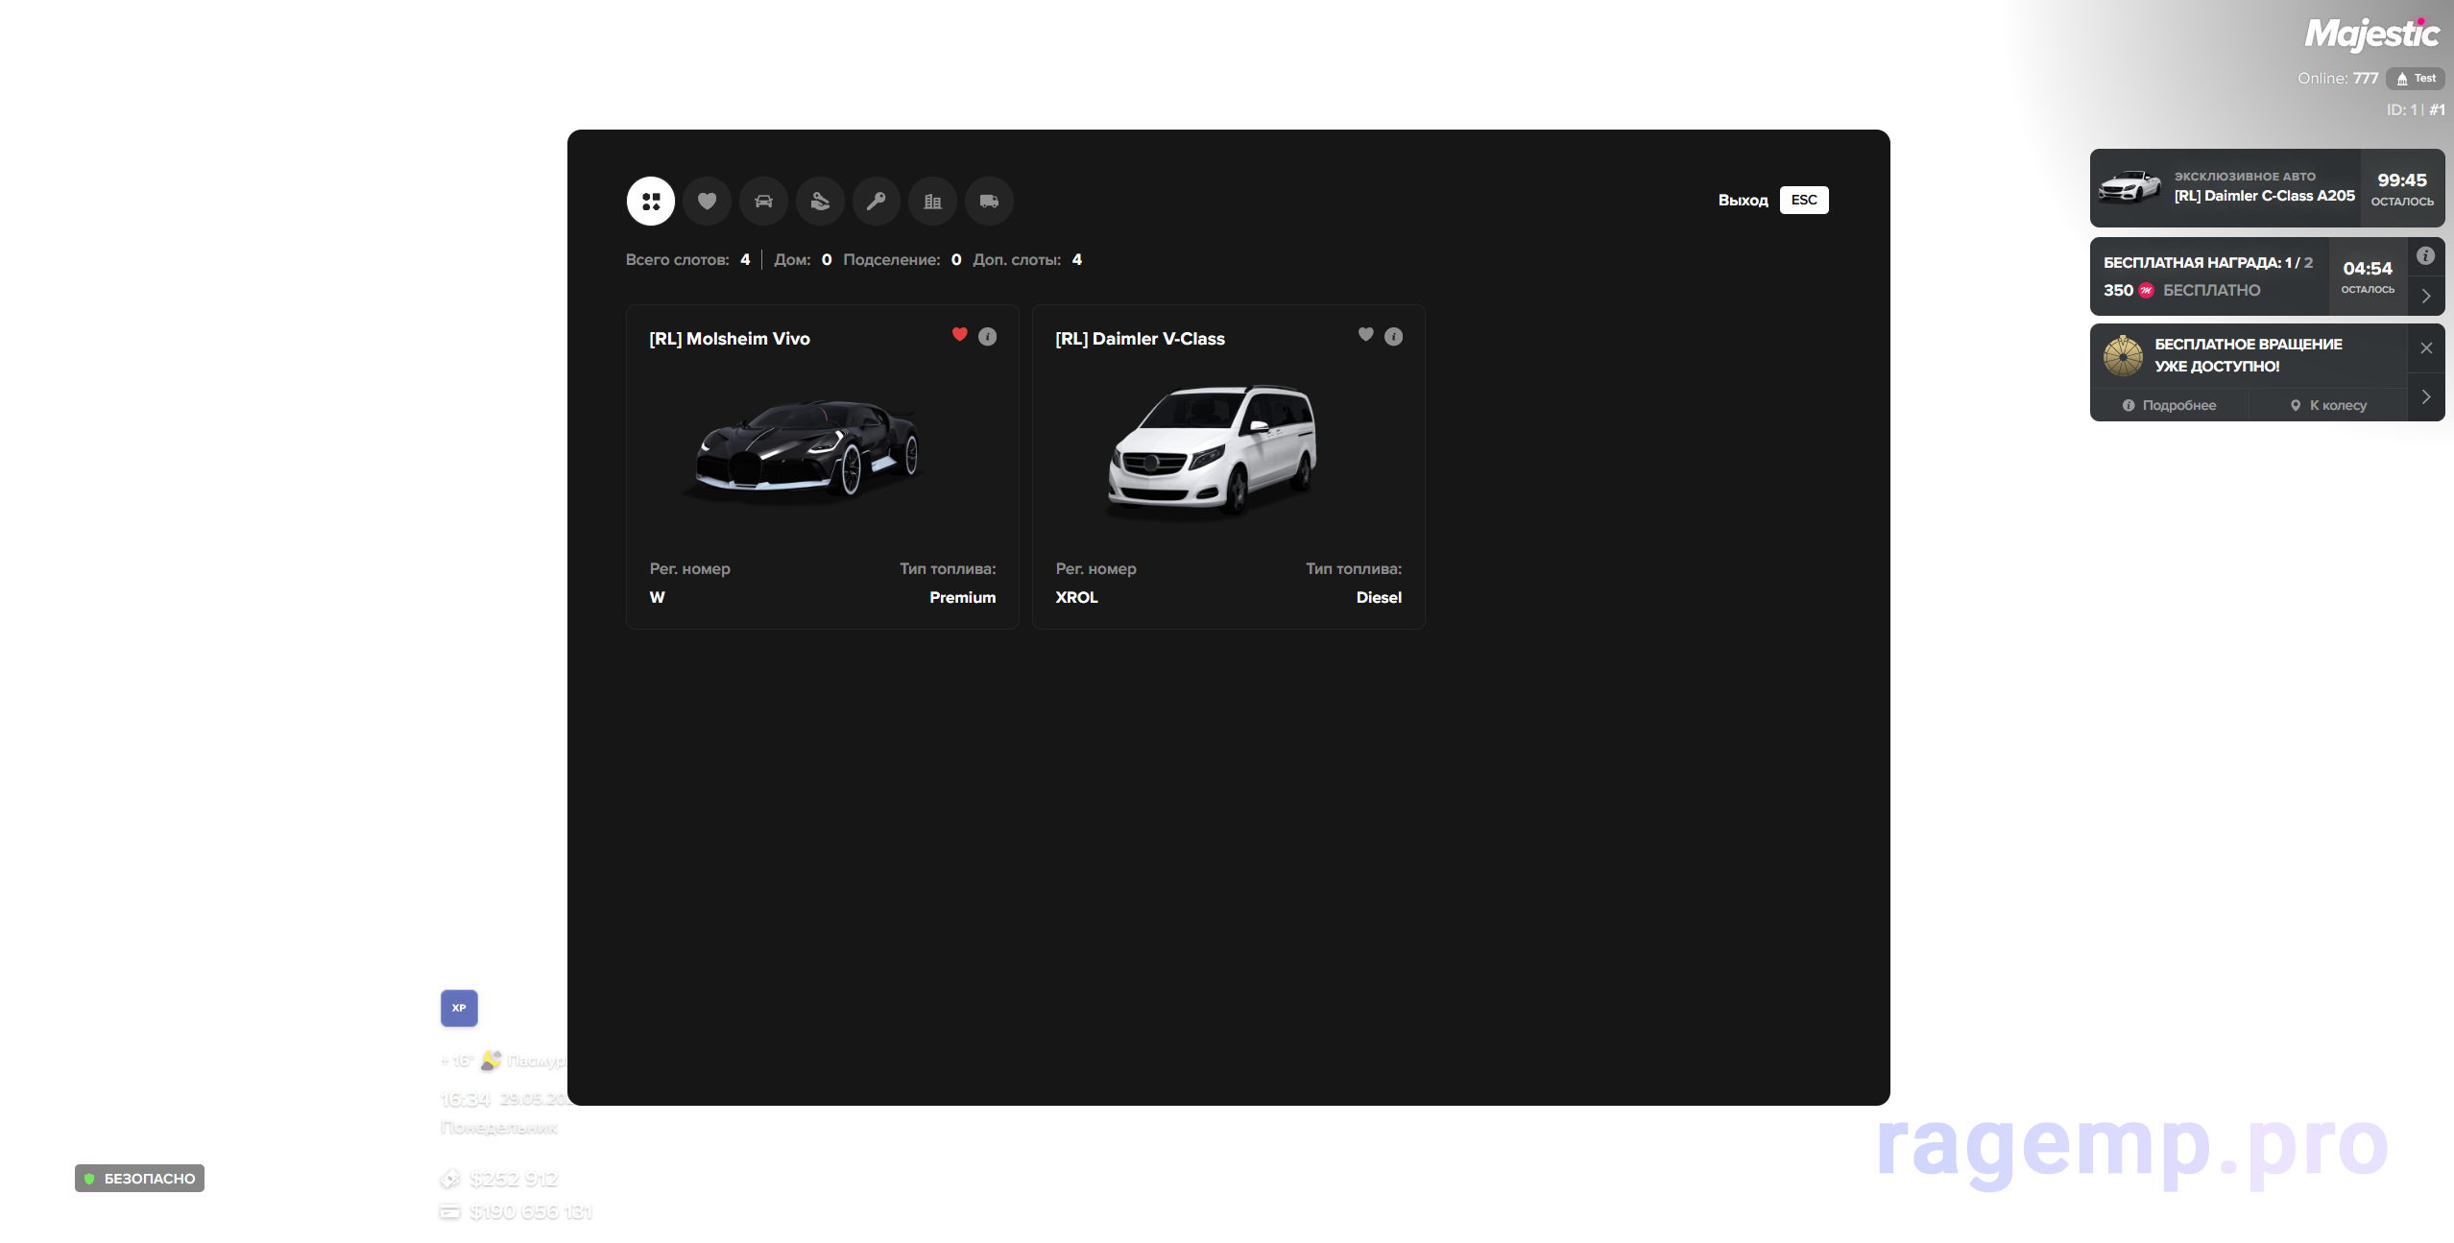Click the Online: 777 counter

click(x=2338, y=79)
